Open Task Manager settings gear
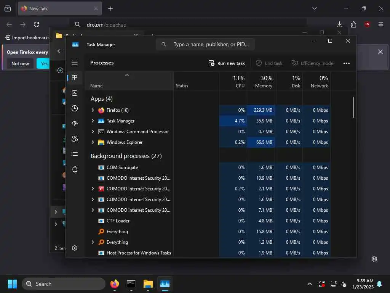This screenshot has height=293, width=390. tap(75, 248)
